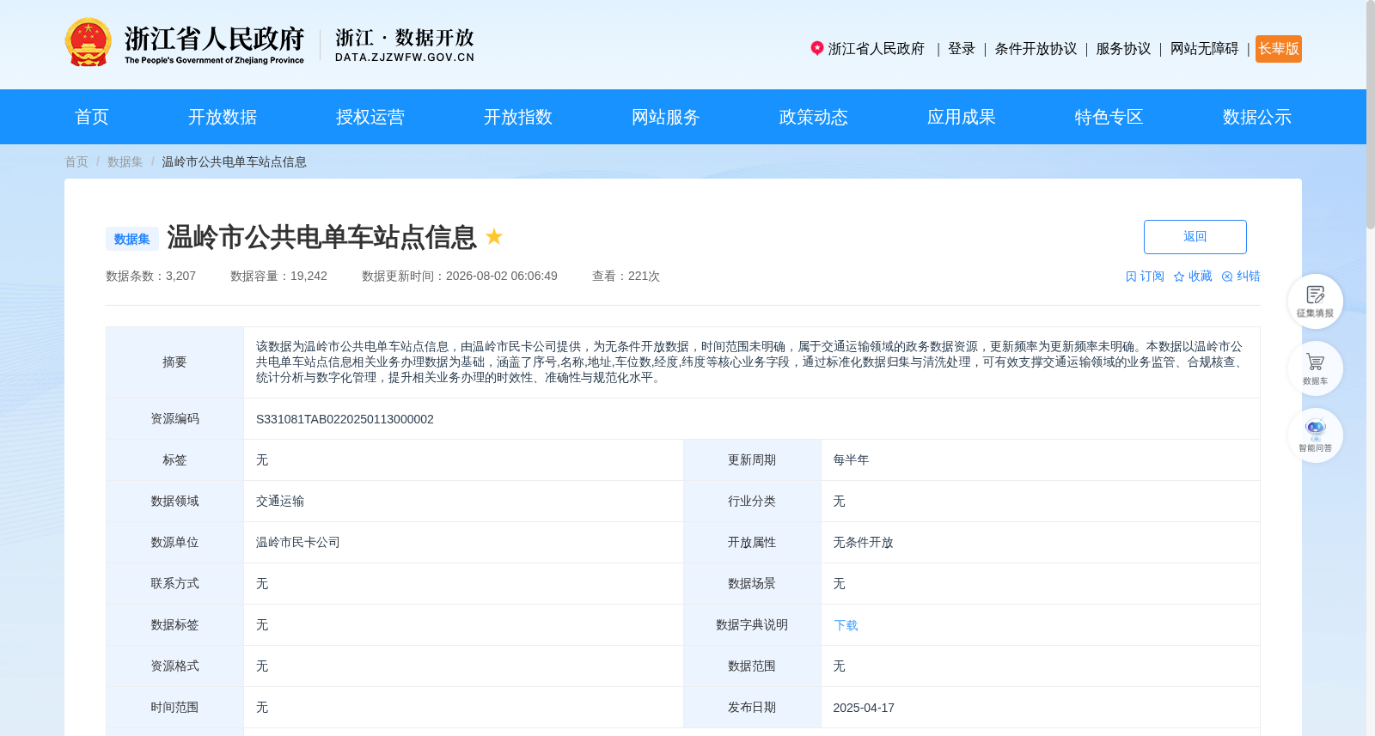The width and height of the screenshot is (1375, 736).
Task: Open 特色专区 navigation tab
Action: pyautogui.click(x=1109, y=117)
